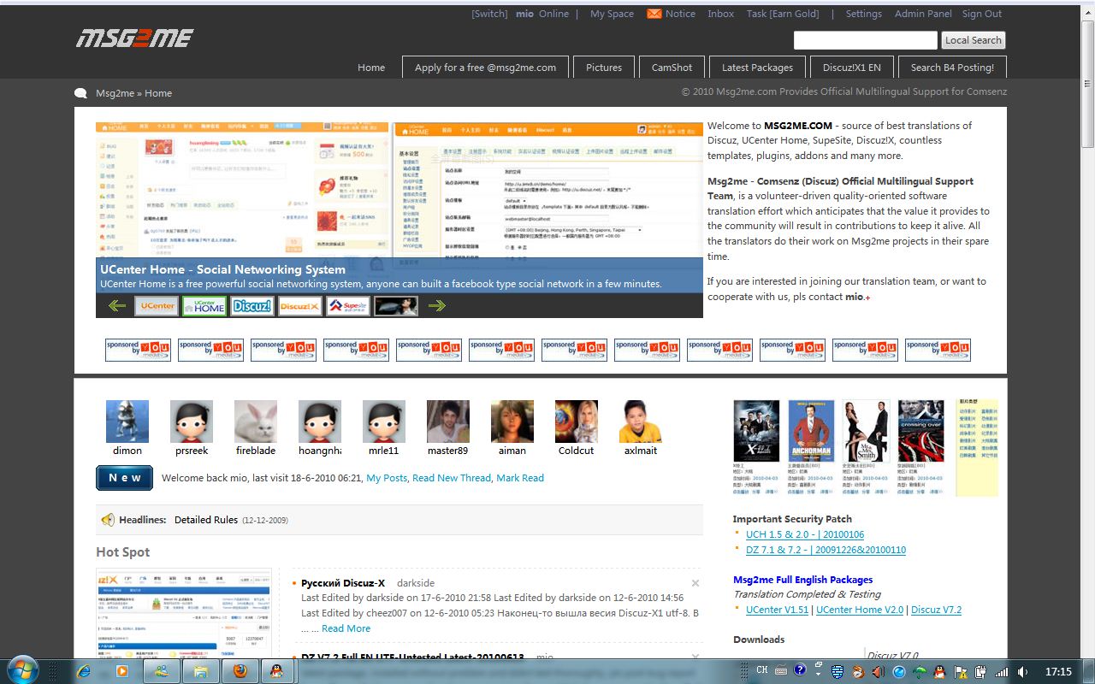1095x684 pixels.
Task: Open the Home navigation tab
Action: click(x=371, y=68)
